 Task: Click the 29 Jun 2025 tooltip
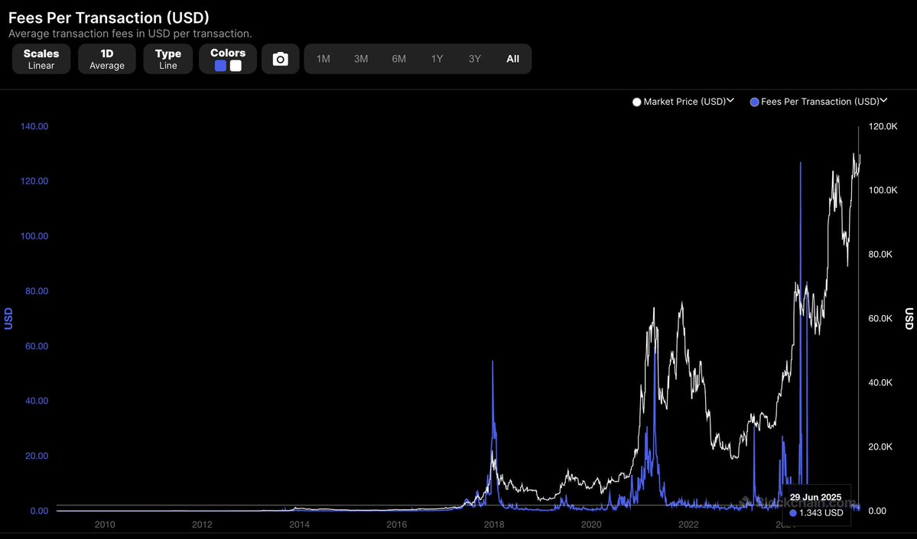815,505
